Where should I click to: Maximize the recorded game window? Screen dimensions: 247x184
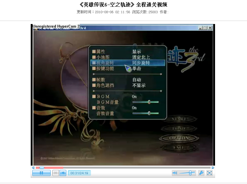coord(205,28)
